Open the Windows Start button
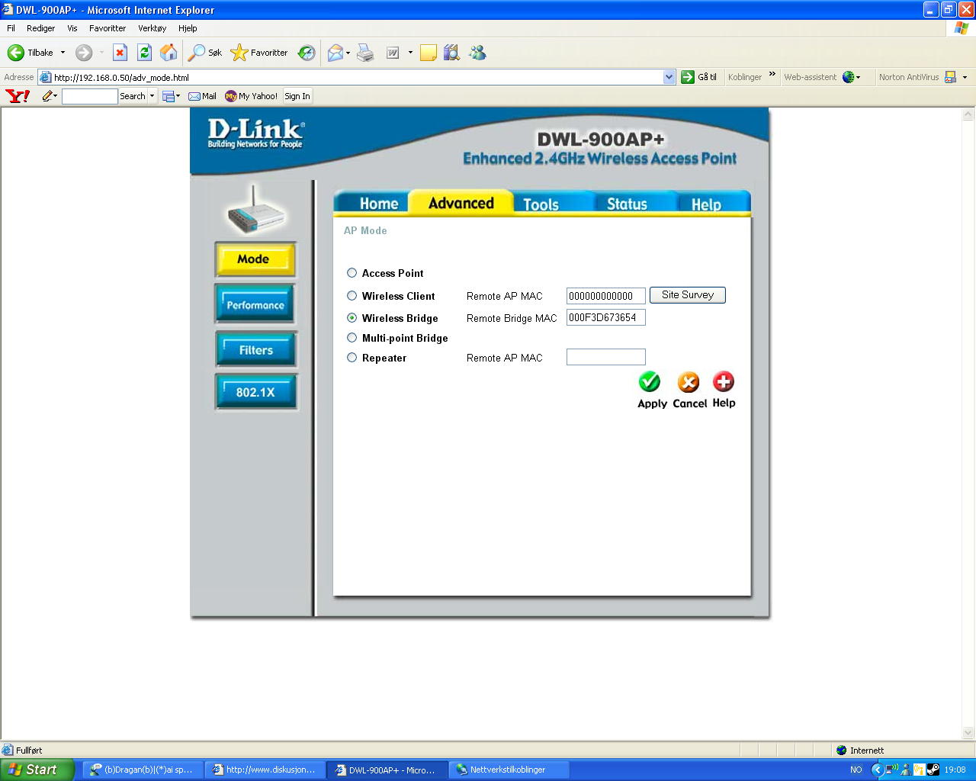Screen dimensions: 976x781 click(37, 770)
